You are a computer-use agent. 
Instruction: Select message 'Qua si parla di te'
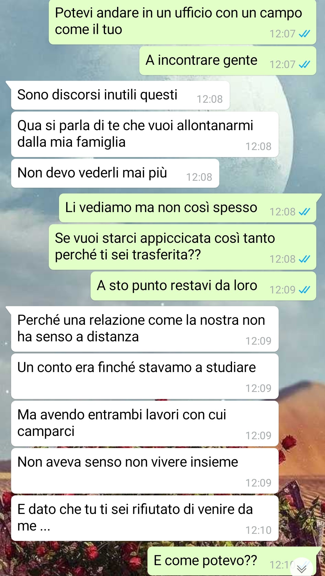pyautogui.click(x=145, y=134)
